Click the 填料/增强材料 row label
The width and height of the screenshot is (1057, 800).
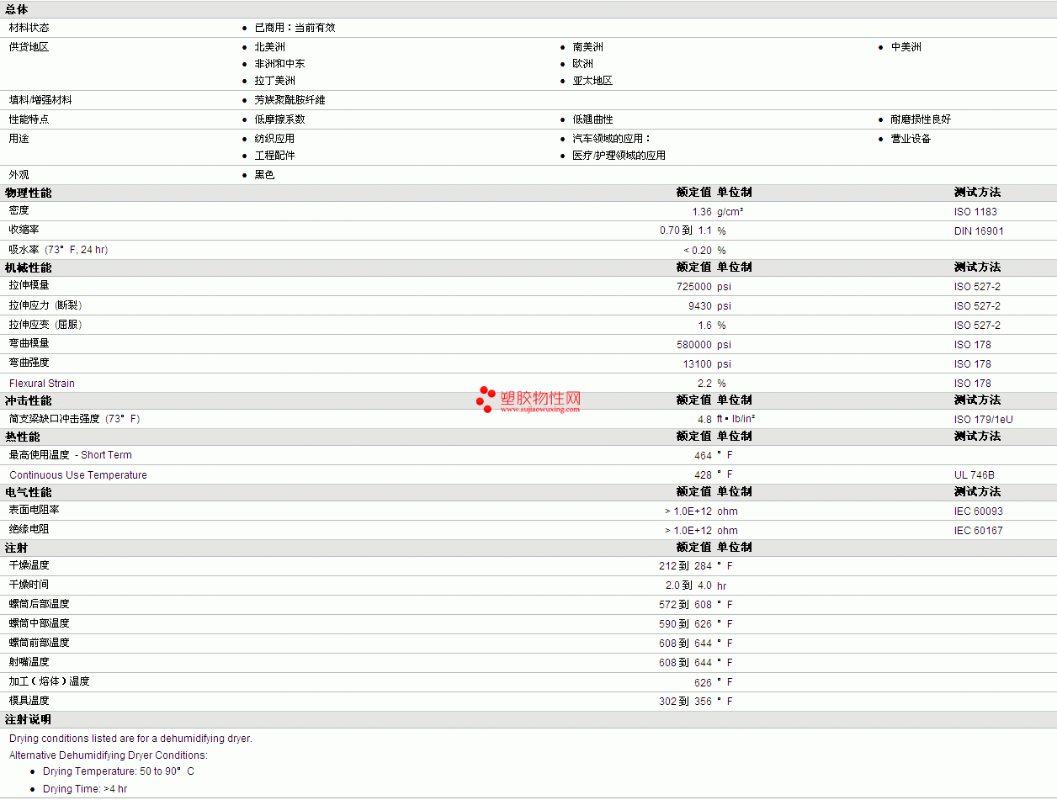click(x=40, y=100)
